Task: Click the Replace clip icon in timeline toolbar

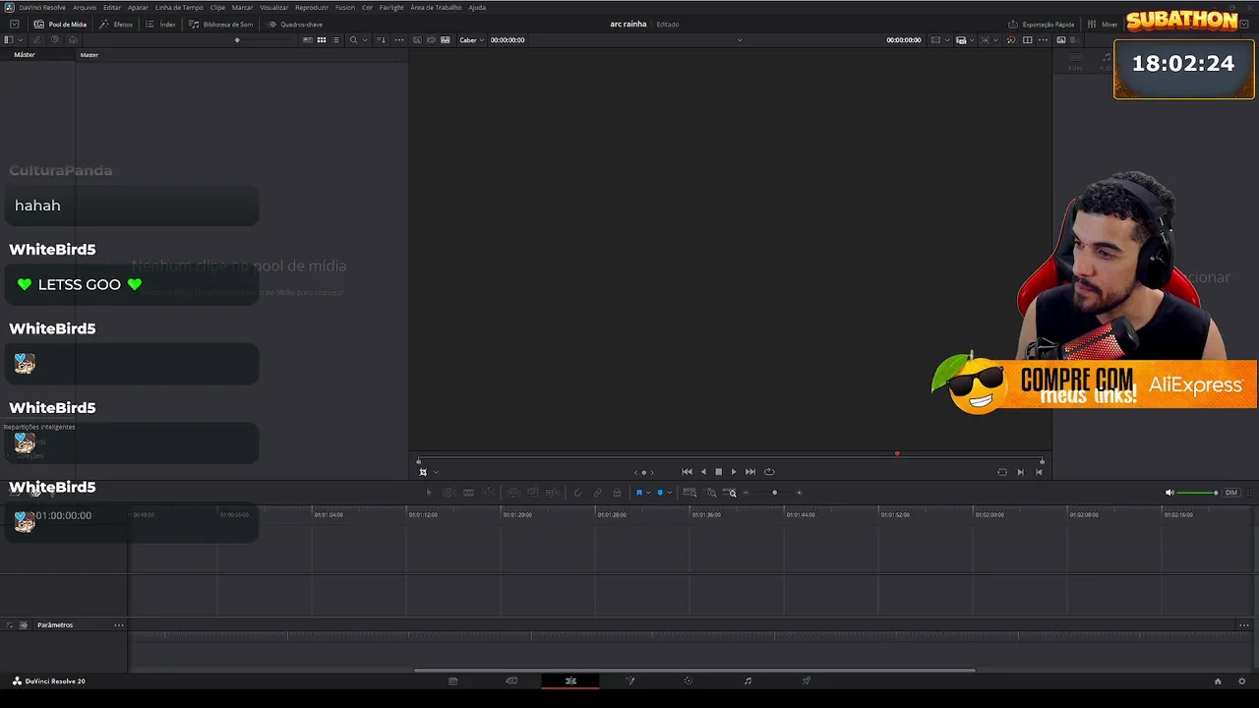Action: tap(553, 493)
